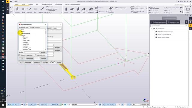Select the Bolt tool
The image size is (192, 108).
coord(35,10)
